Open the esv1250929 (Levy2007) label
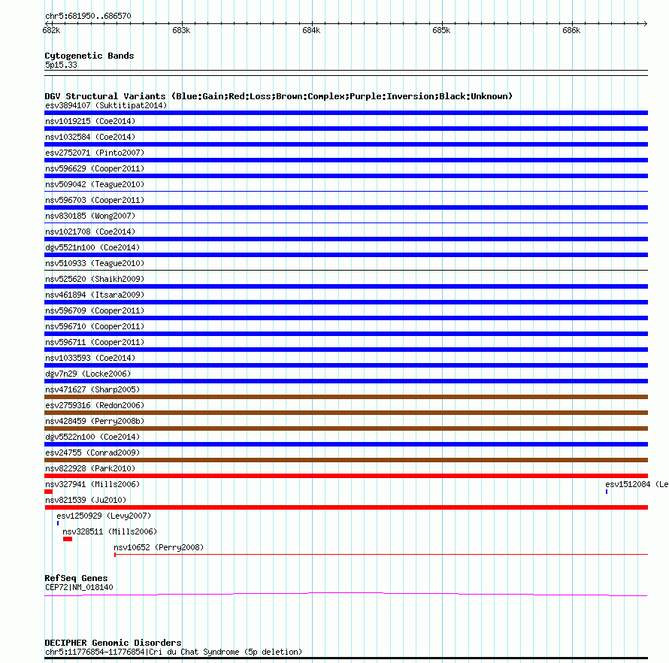 coord(104,516)
